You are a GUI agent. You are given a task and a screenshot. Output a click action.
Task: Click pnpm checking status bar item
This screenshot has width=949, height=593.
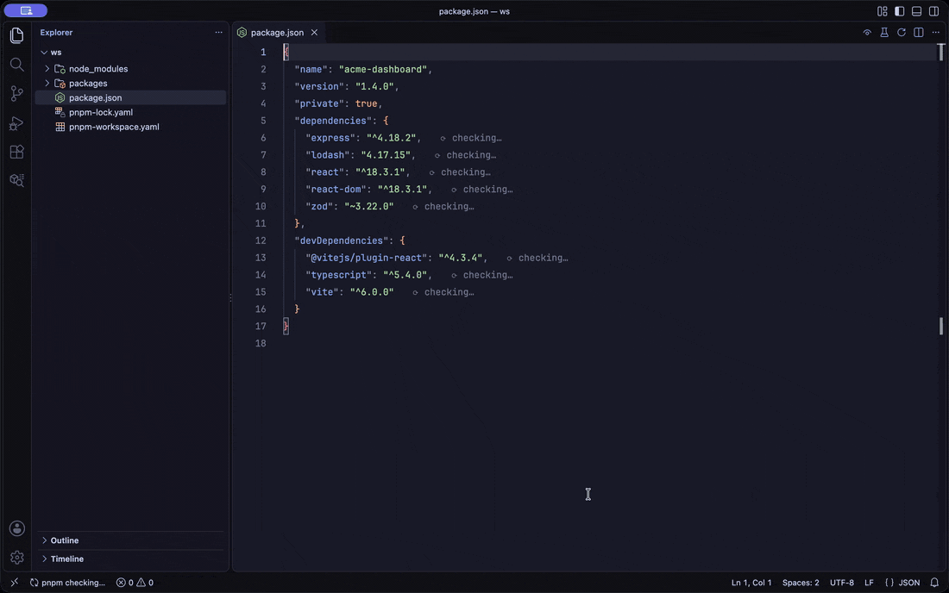coord(67,583)
